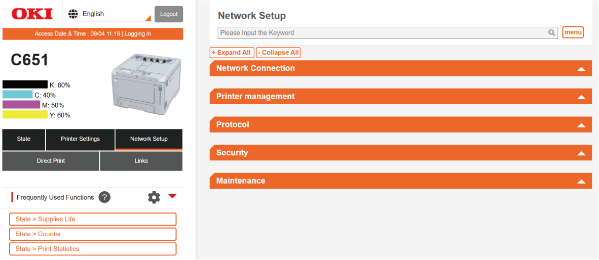Expand the Protocol section
This screenshot has height=260, width=599.
point(400,124)
